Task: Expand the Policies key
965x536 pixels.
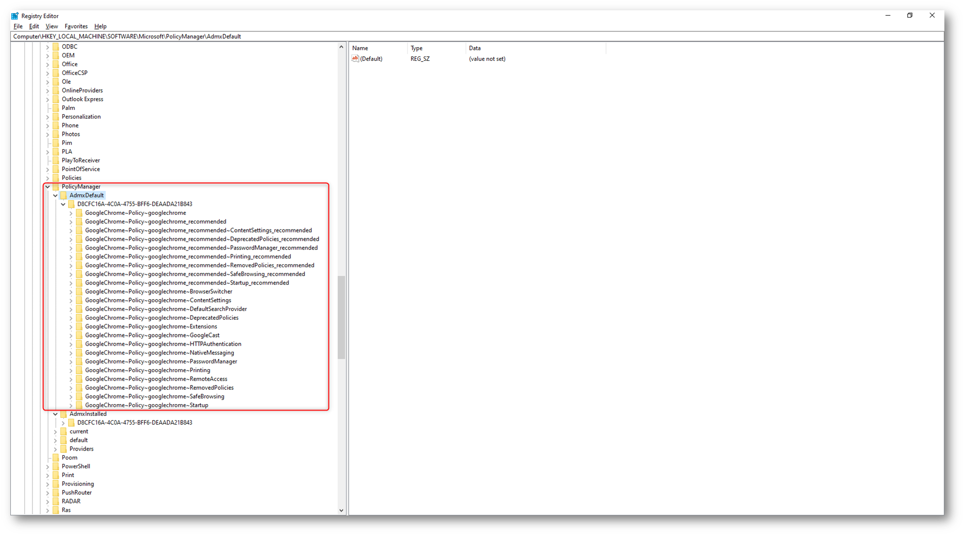Action: pos(48,178)
